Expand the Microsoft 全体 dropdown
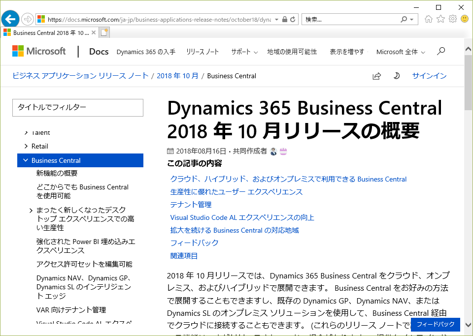This screenshot has height=336, width=473. click(401, 52)
